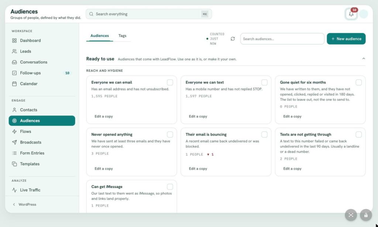Edit a copy of 'Everyone we can email'
This screenshot has height=227, width=378.
104,116
